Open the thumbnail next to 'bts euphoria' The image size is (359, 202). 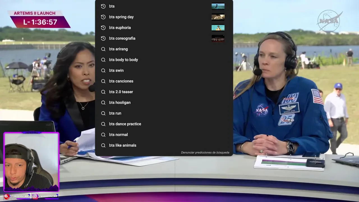tap(218, 27)
